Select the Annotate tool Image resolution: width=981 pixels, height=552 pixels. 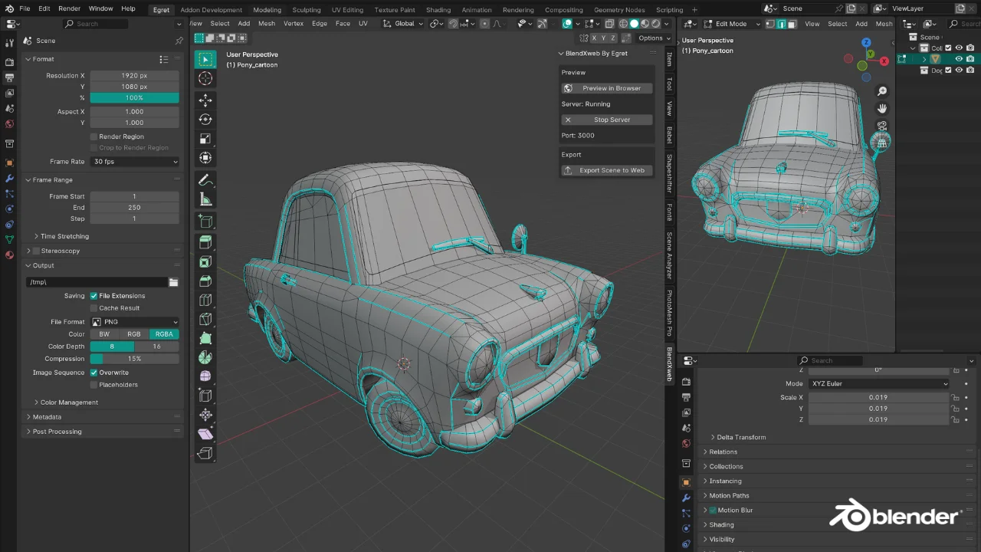[205, 180]
